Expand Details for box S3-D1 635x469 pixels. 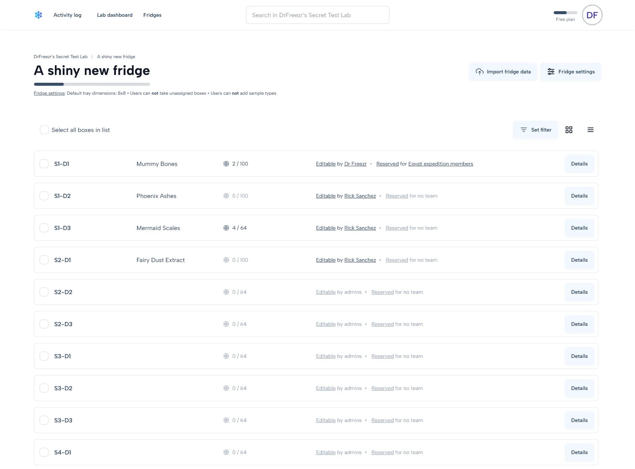(579, 356)
